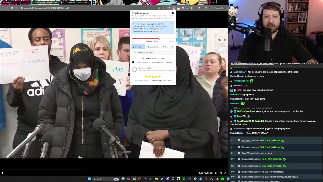Open the Webtime Tracker promo
Screen dimensions: 323x182
pyautogui.click(x=153, y=69)
